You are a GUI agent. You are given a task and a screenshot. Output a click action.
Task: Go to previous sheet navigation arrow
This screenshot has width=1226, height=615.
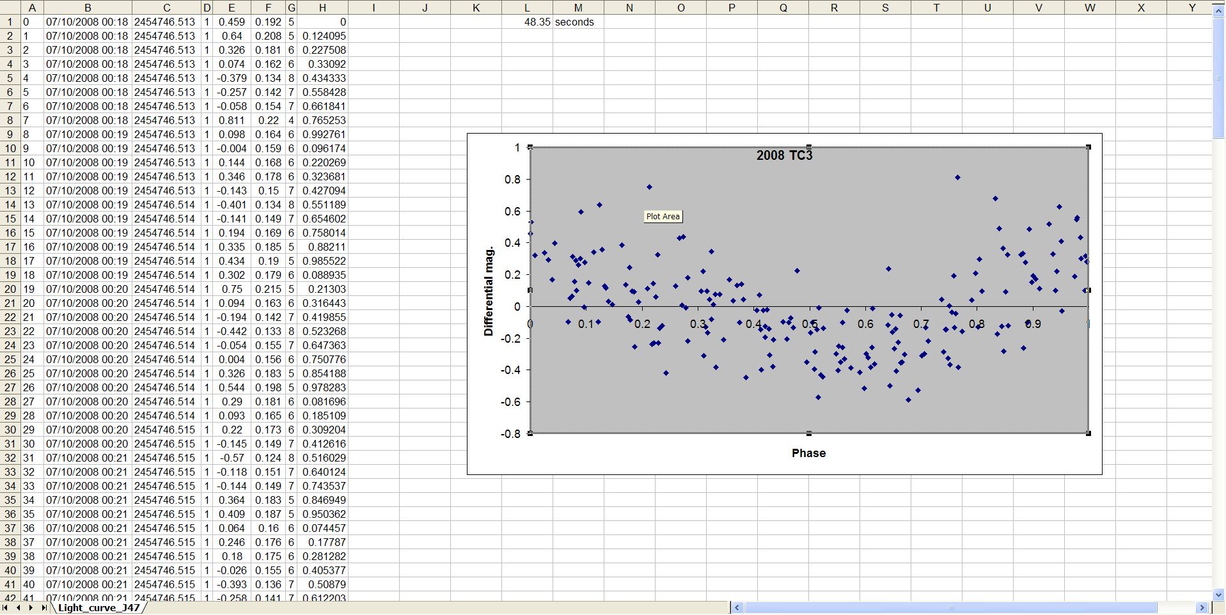click(19, 607)
